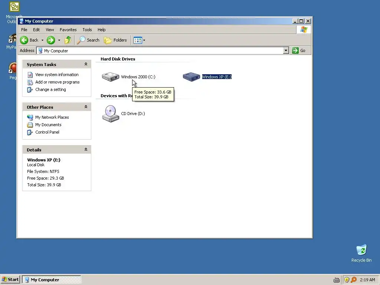
Task: Collapse the Details panel
Action: click(x=86, y=150)
